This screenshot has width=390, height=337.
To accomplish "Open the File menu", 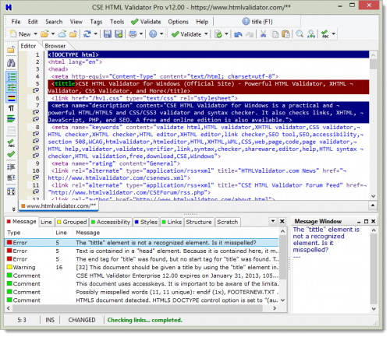I will pos(16,22).
